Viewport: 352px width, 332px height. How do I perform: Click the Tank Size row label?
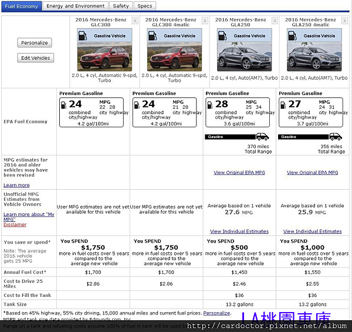click(x=15, y=304)
